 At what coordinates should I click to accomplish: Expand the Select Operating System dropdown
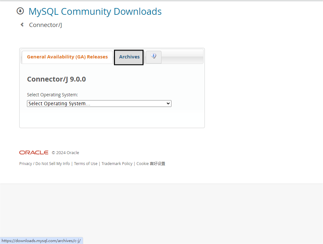[x=99, y=104]
